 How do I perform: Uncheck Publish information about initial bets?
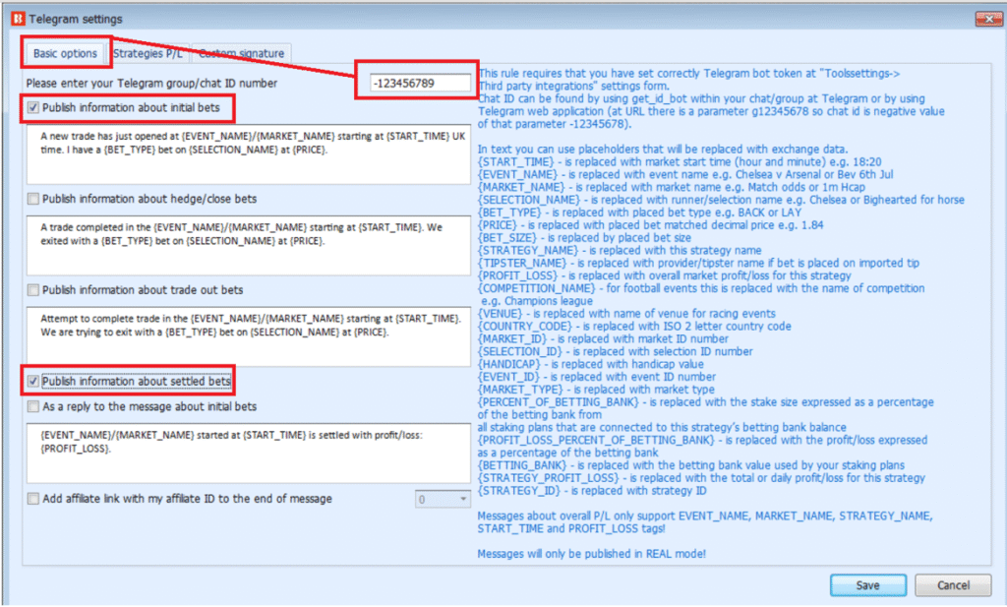(34, 107)
